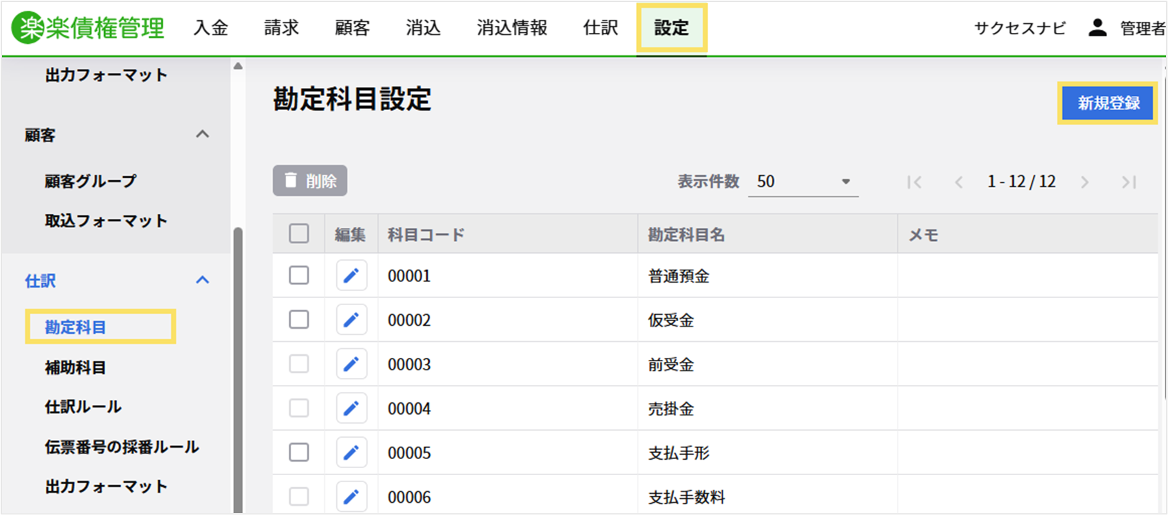The image size is (1168, 515).
Task: Select checkbox for row 00005 支払手形
Action: (299, 453)
